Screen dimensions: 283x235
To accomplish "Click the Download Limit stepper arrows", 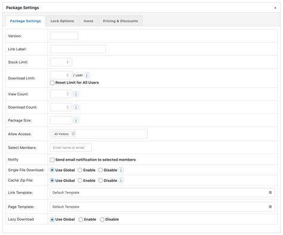I will click(67, 75).
